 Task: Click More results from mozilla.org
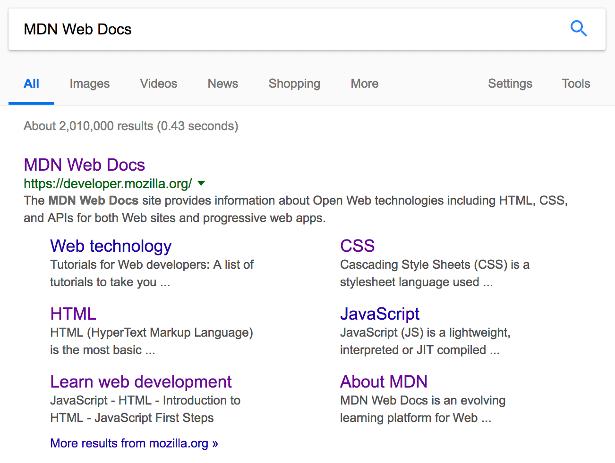(x=134, y=443)
